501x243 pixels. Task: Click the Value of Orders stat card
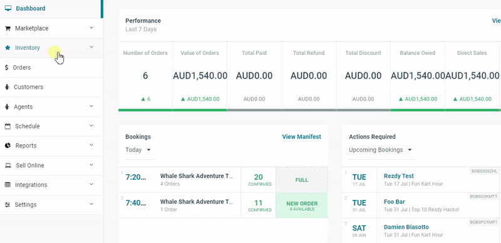[200, 76]
